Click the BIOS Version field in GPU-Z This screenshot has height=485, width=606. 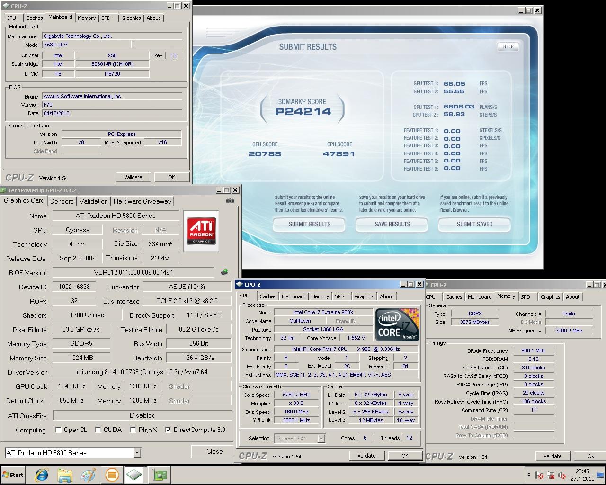134,273
